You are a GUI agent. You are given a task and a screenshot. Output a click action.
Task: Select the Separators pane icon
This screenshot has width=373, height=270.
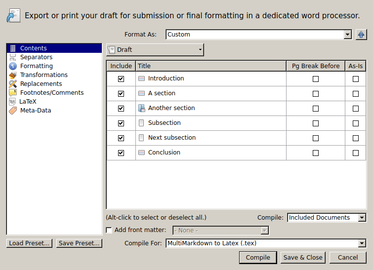(x=13, y=57)
